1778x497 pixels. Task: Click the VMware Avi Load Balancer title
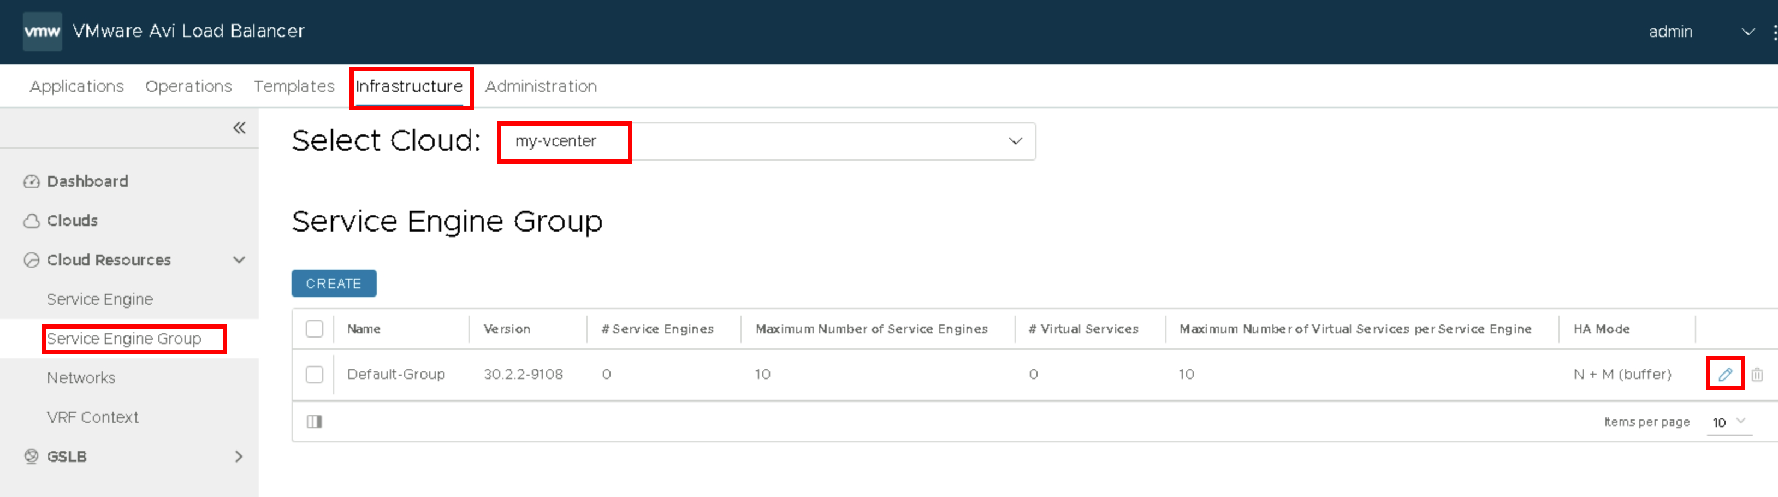point(188,31)
